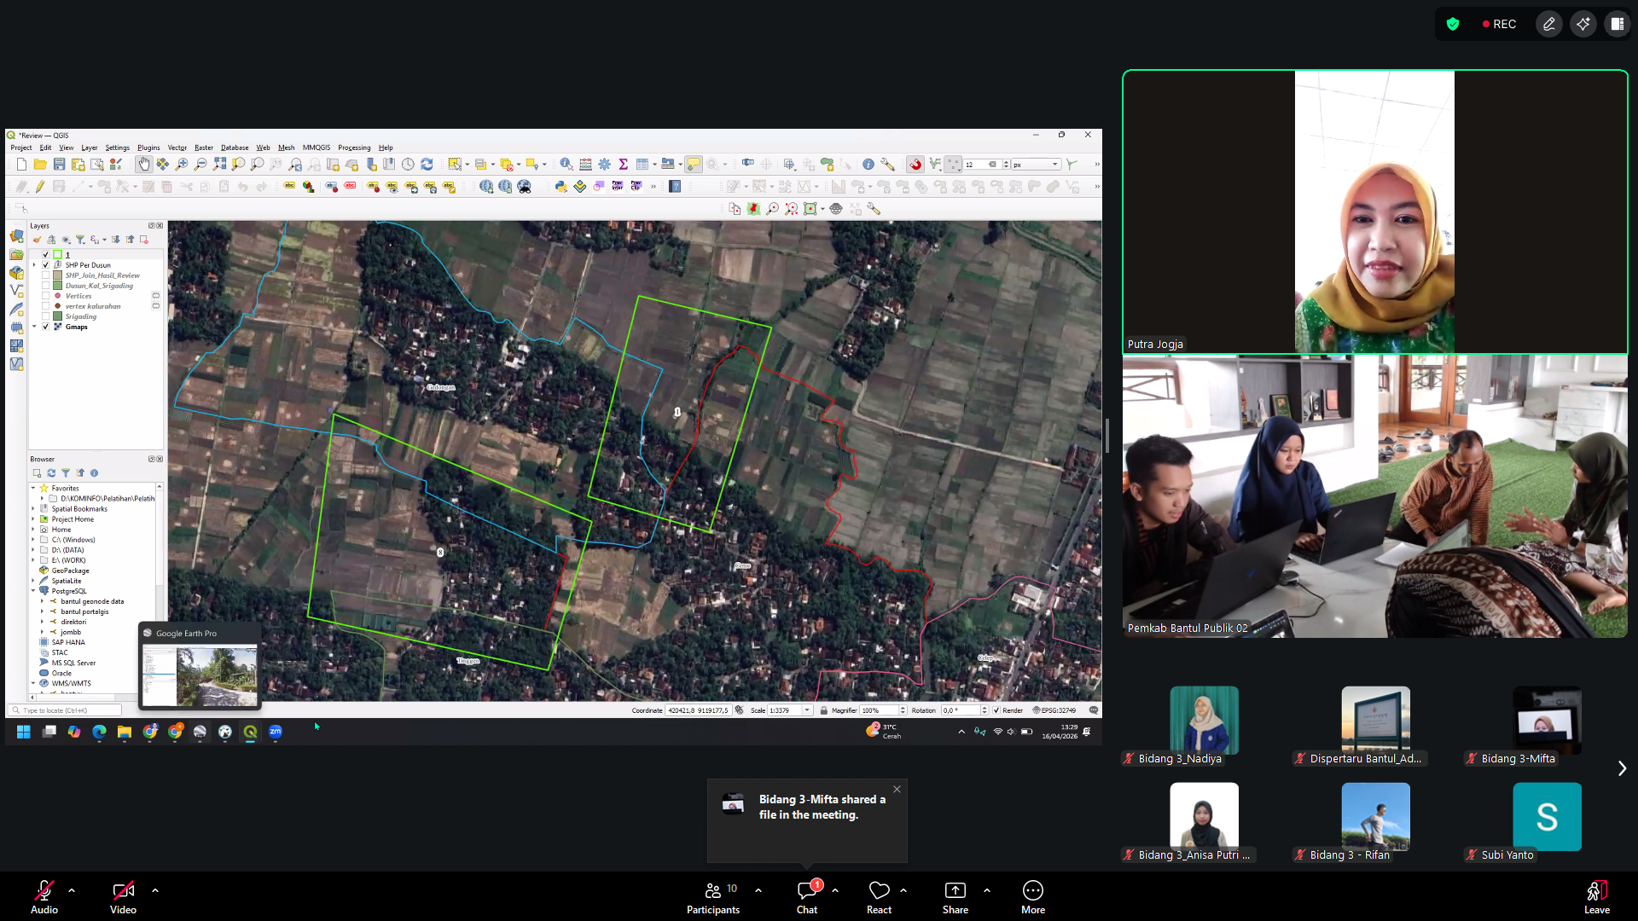Open the Python Console icon

pos(561,187)
